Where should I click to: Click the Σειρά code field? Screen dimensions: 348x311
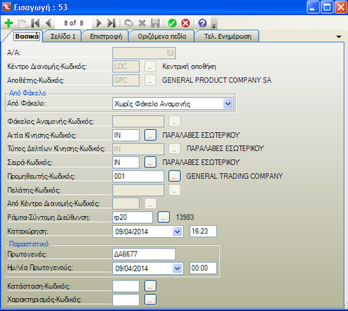[x=126, y=163]
